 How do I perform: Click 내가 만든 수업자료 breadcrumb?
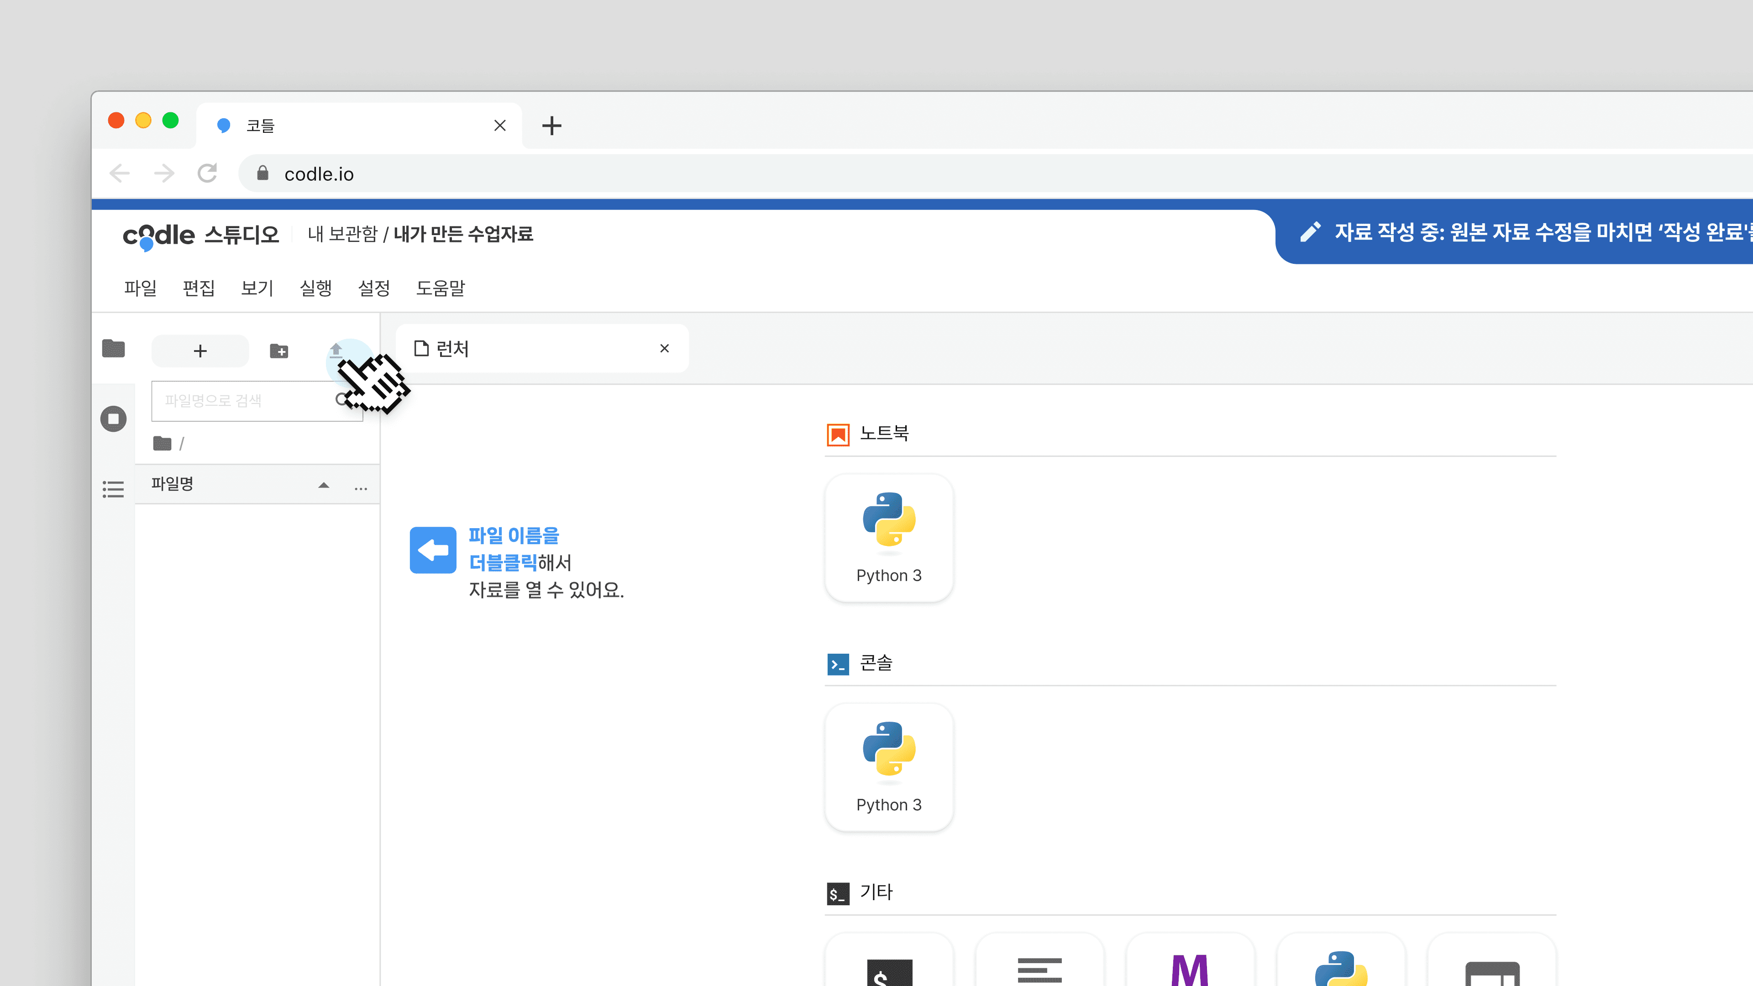463,234
